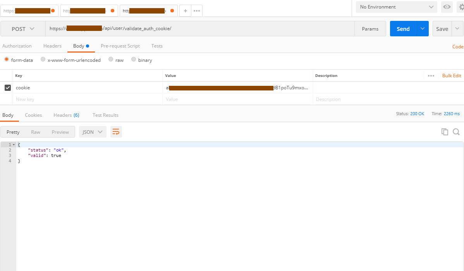Click the cookie key cell

pyautogui.click(x=88, y=88)
